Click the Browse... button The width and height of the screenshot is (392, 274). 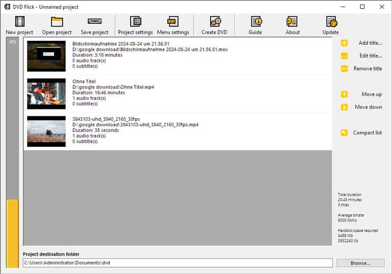[x=360, y=263]
